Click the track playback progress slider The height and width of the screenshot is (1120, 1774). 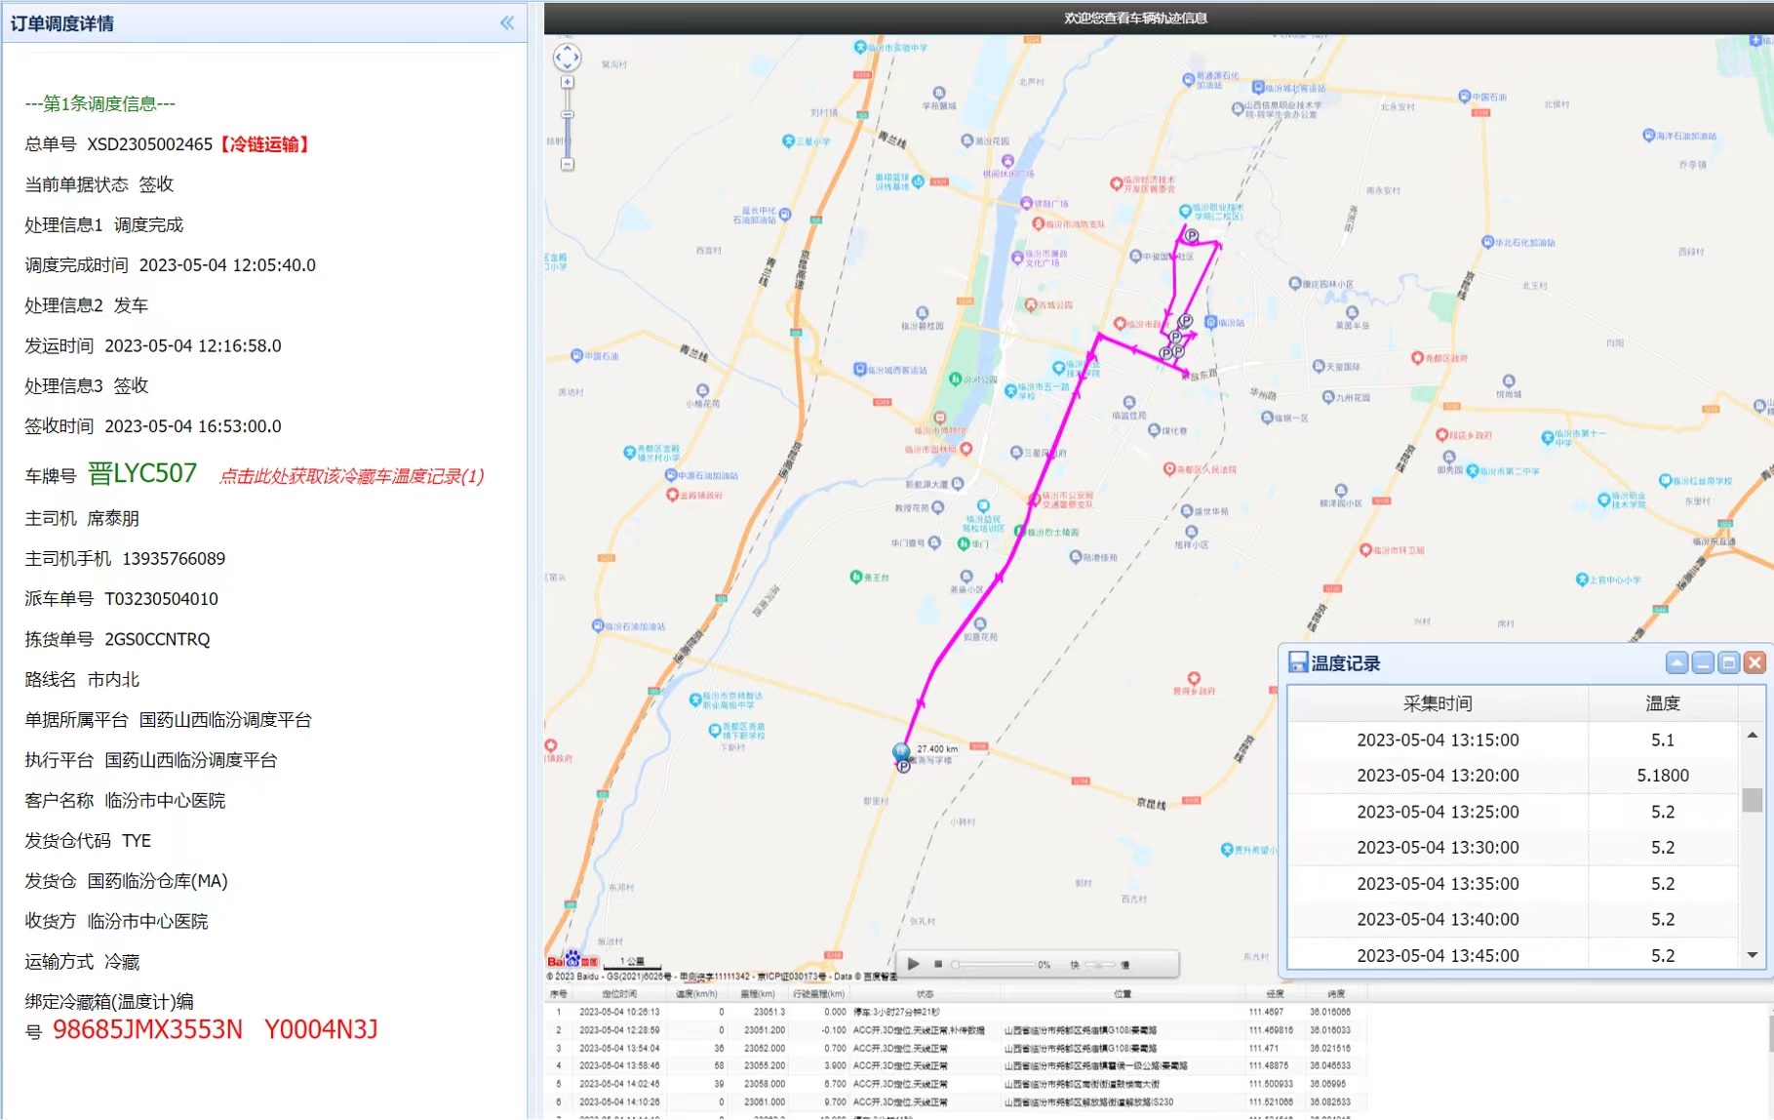pos(994,964)
